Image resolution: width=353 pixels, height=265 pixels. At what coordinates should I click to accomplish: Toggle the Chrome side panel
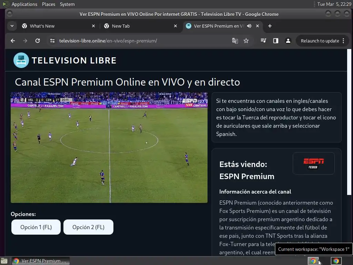pos(275,41)
